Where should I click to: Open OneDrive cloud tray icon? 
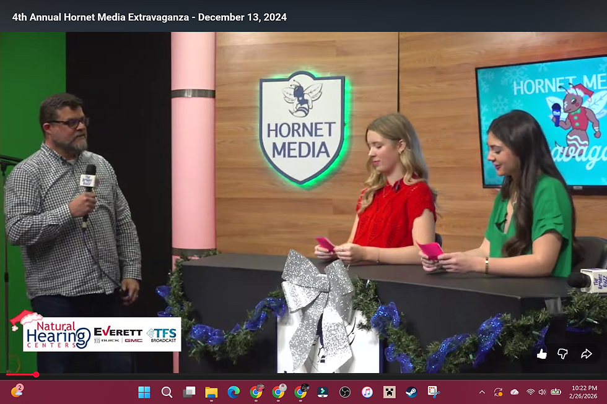click(x=515, y=392)
